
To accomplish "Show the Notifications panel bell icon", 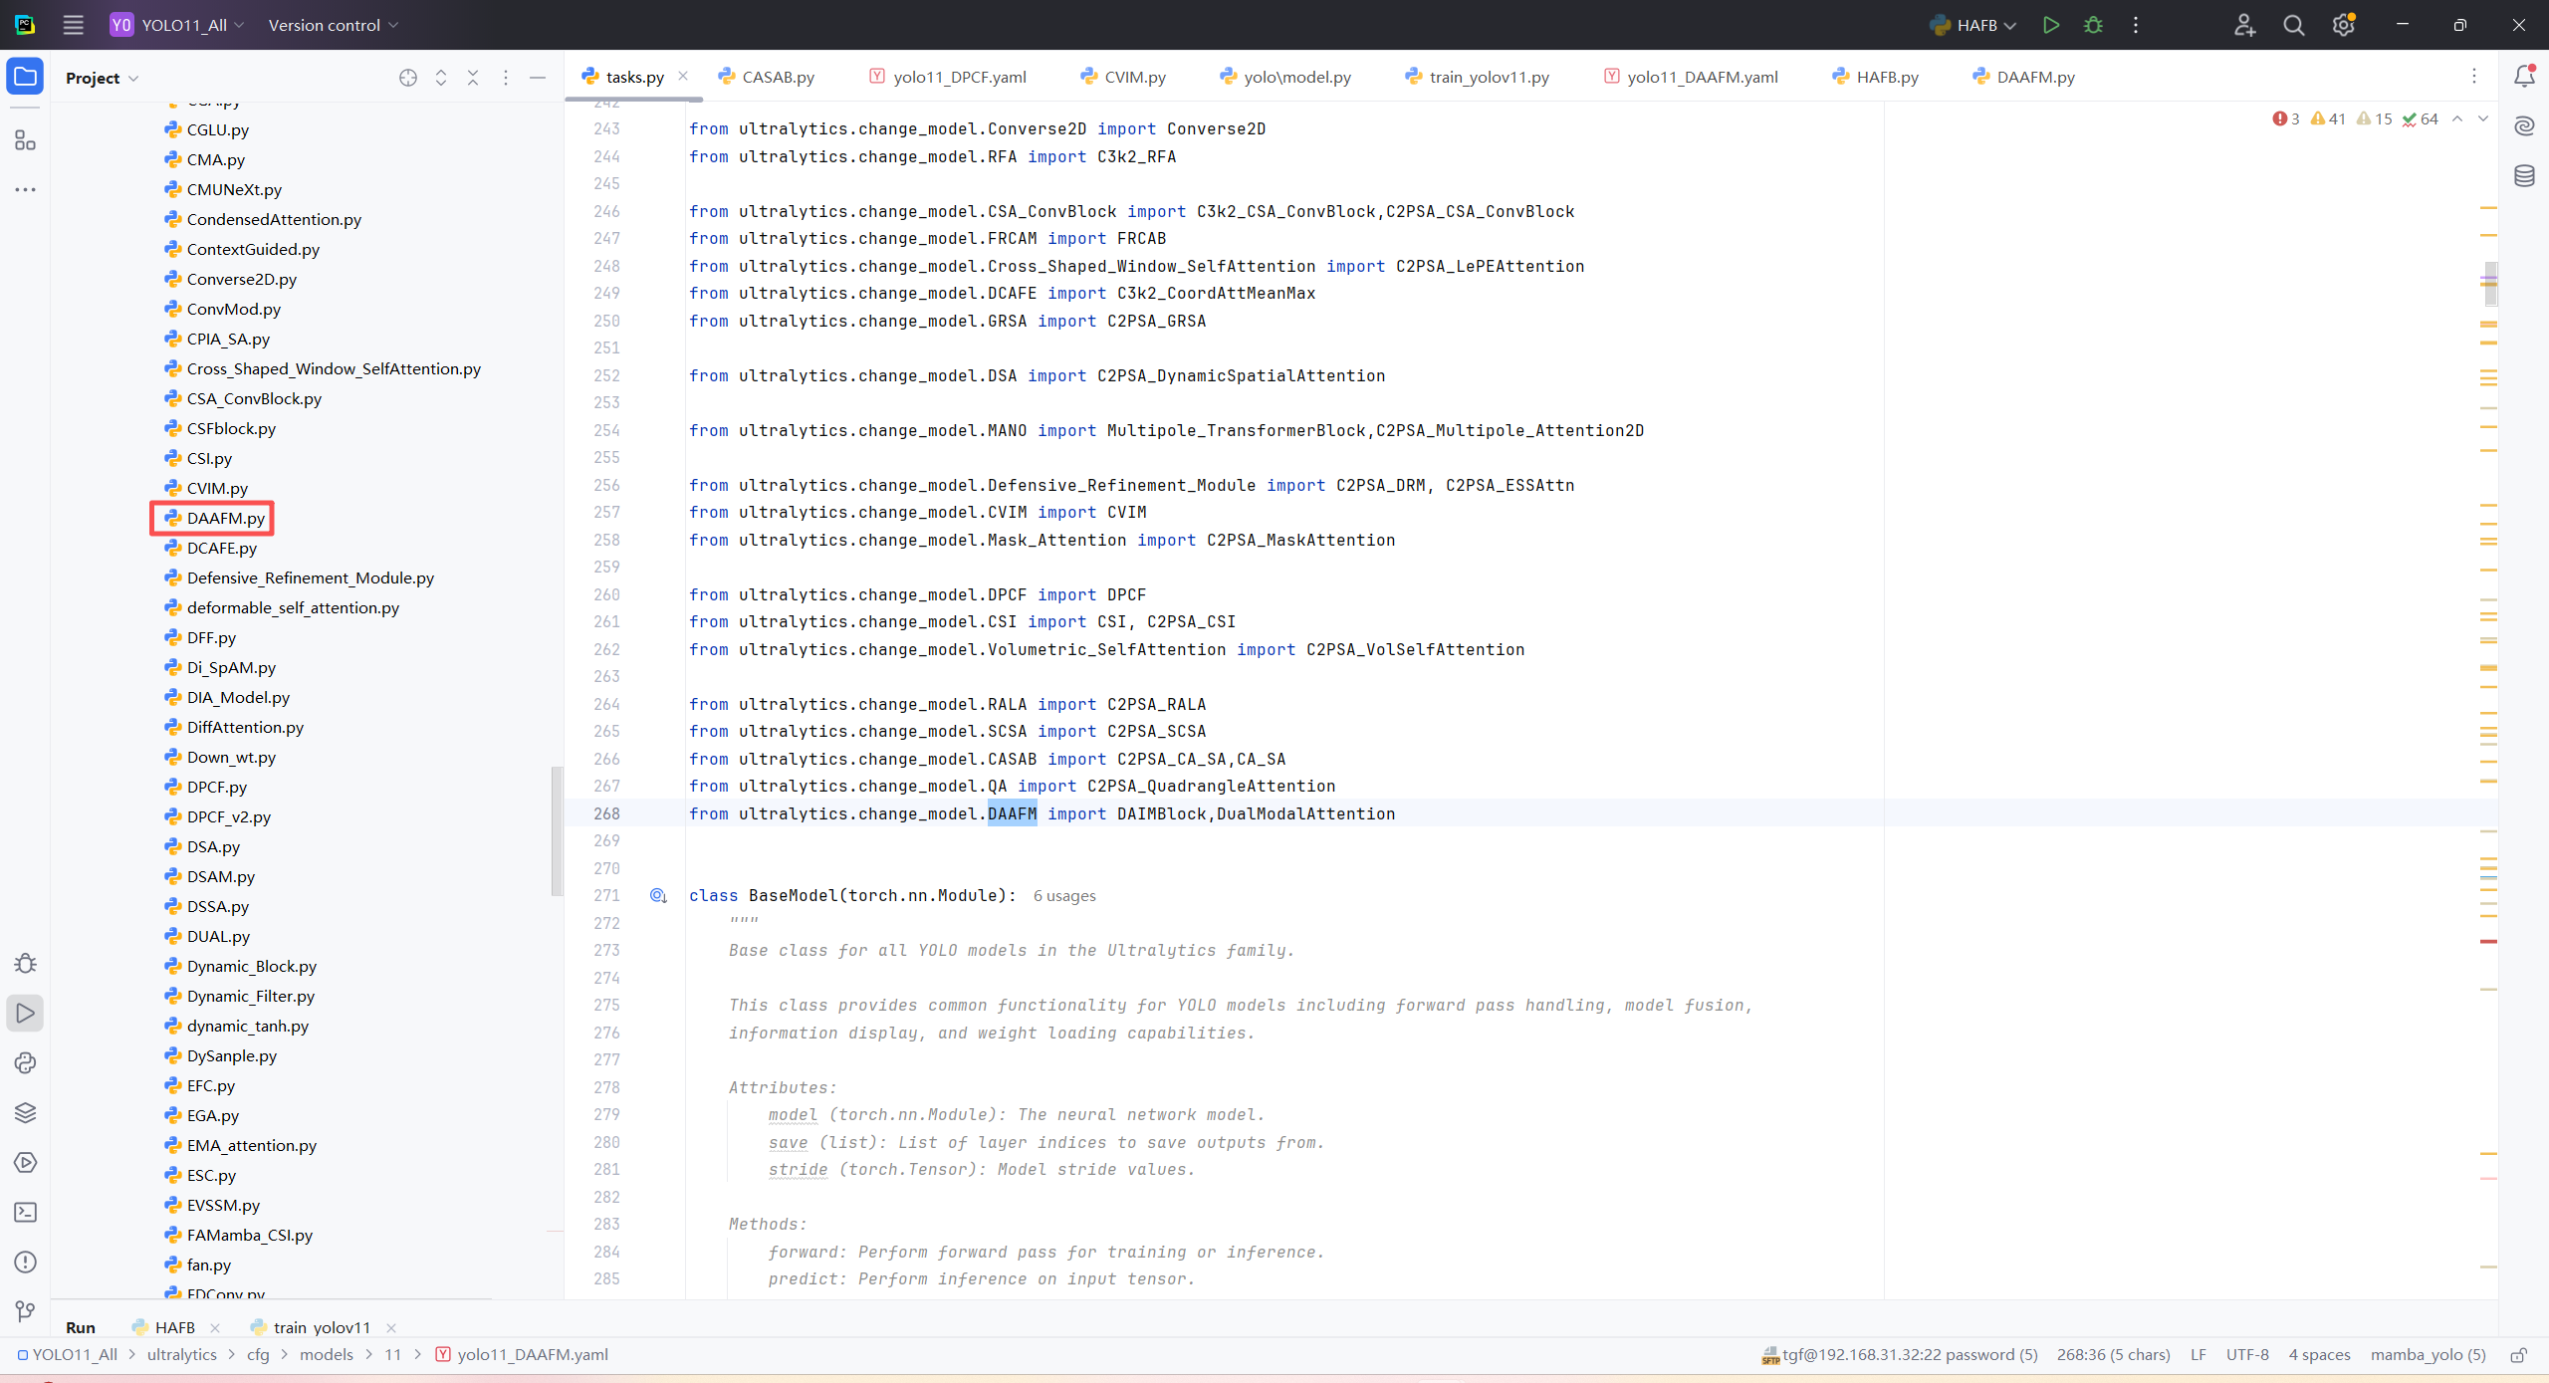I will (x=2524, y=77).
